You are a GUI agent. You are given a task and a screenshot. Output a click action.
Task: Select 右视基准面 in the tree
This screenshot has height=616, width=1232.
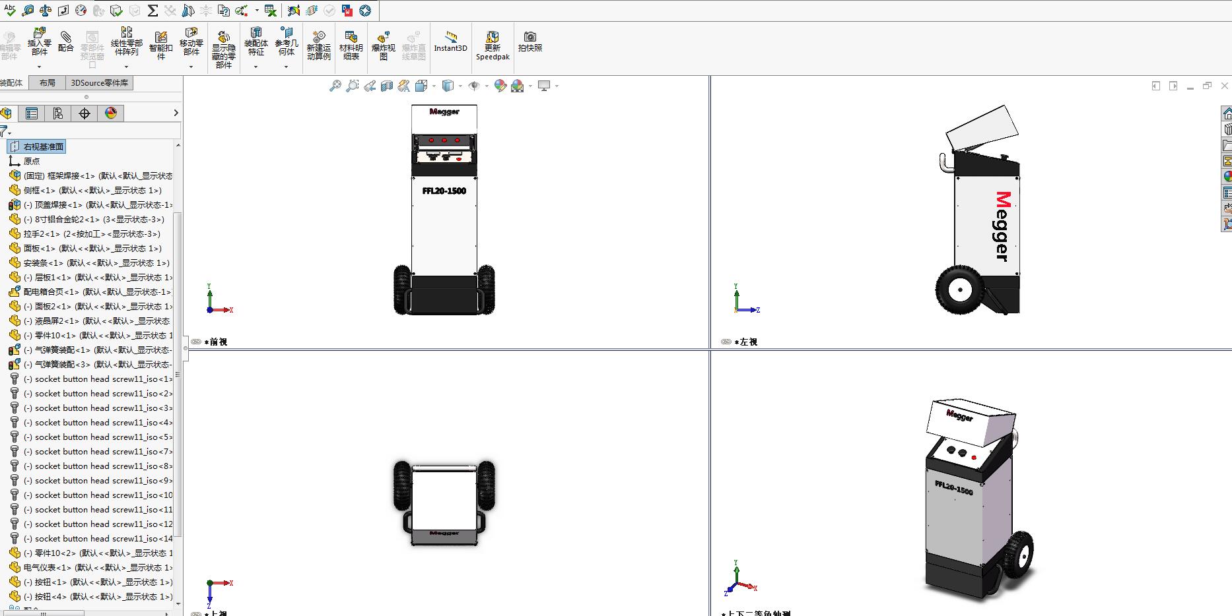pyautogui.click(x=37, y=146)
